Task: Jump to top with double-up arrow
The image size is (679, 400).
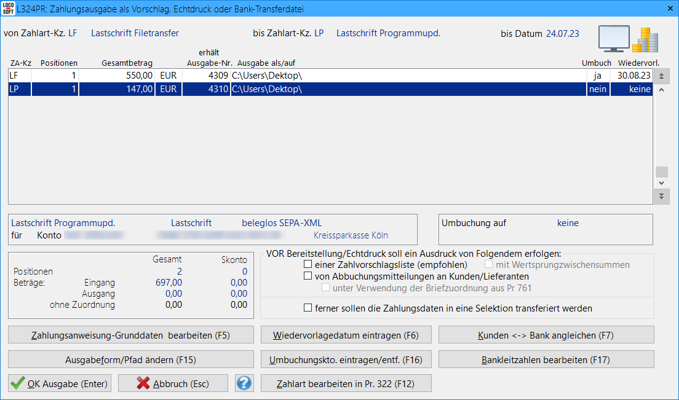Action: click(x=662, y=76)
